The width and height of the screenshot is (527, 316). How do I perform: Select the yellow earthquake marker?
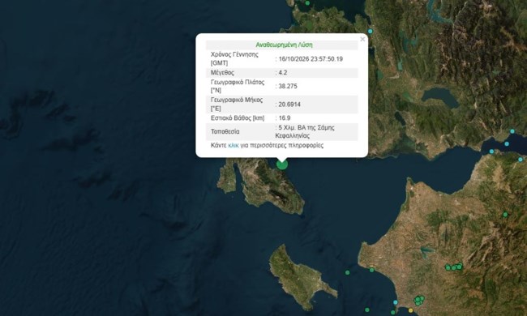[x=411, y=310]
